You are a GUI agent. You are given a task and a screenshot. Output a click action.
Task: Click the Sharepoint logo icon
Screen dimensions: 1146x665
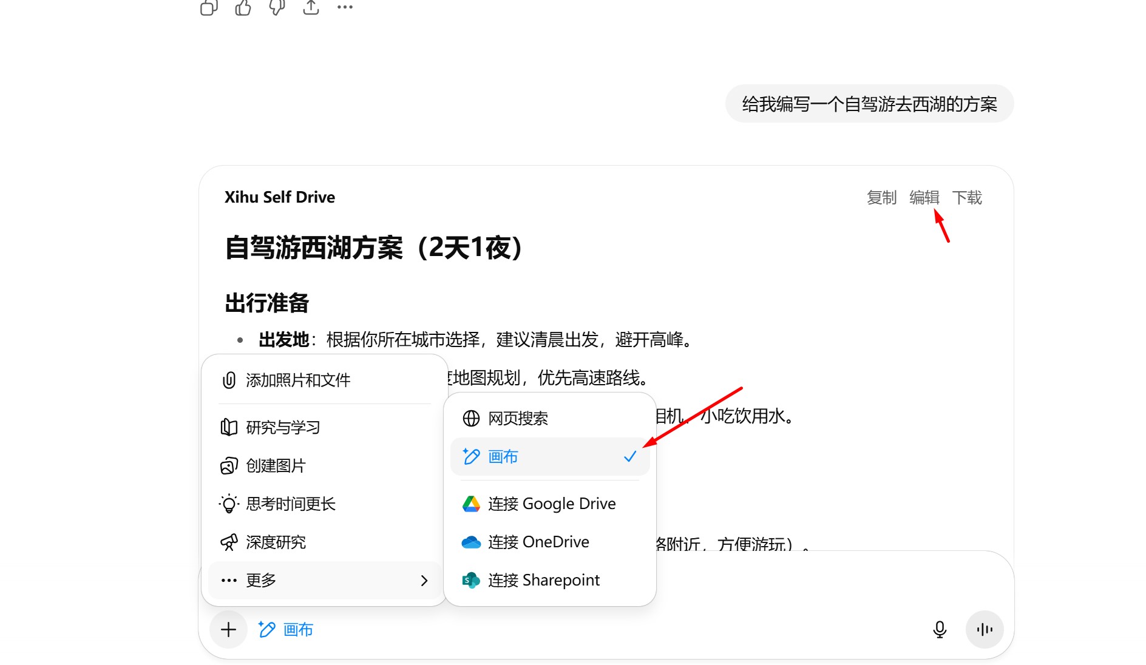point(471,580)
